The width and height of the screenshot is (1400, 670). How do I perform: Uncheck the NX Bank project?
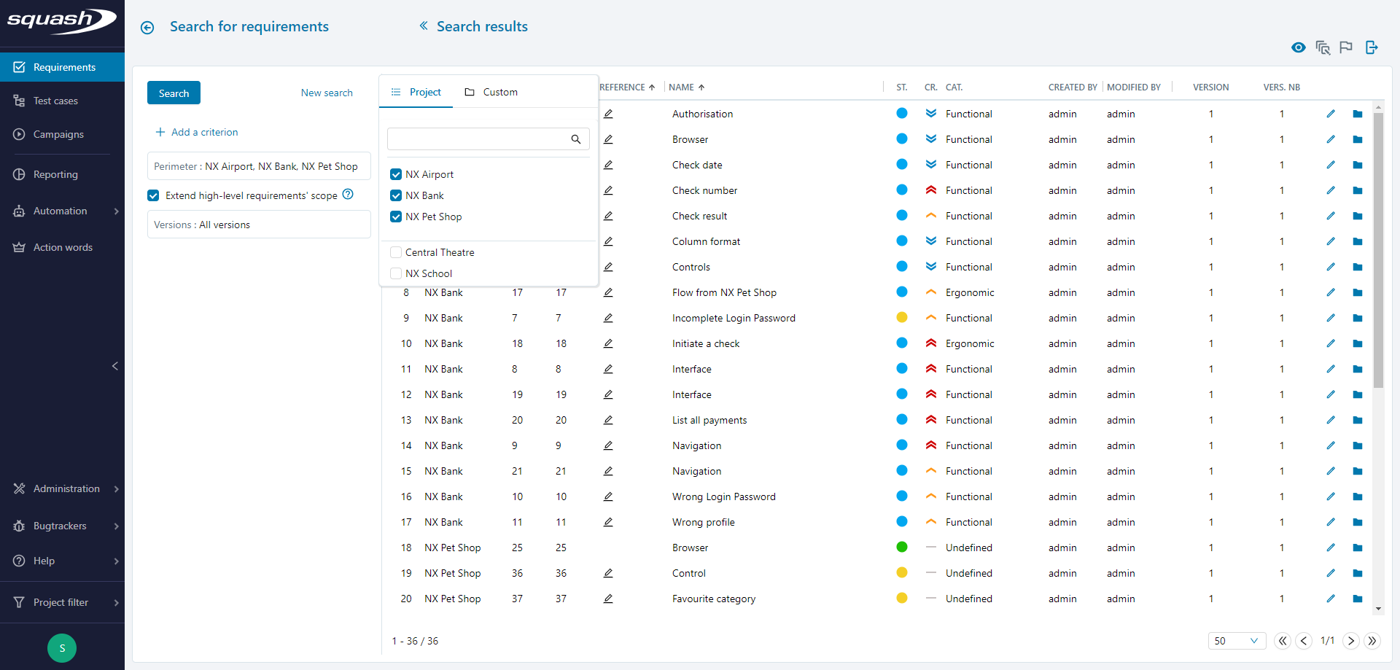tap(396, 195)
